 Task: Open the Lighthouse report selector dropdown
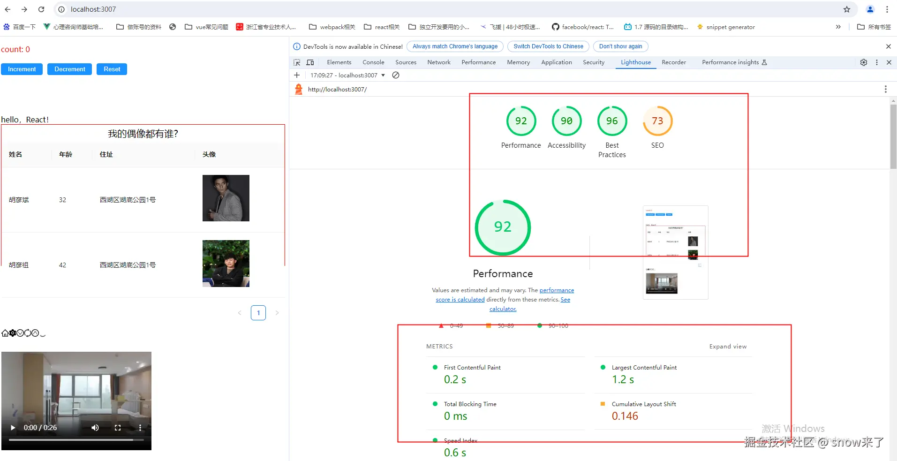click(x=347, y=75)
